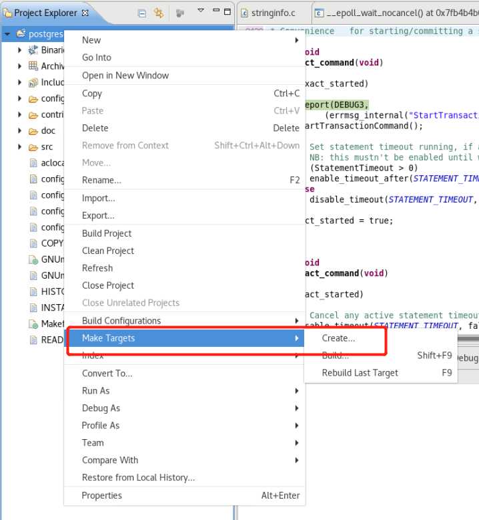479x520 pixels.
Task: Select the postgres project icon
Action: click(21, 33)
